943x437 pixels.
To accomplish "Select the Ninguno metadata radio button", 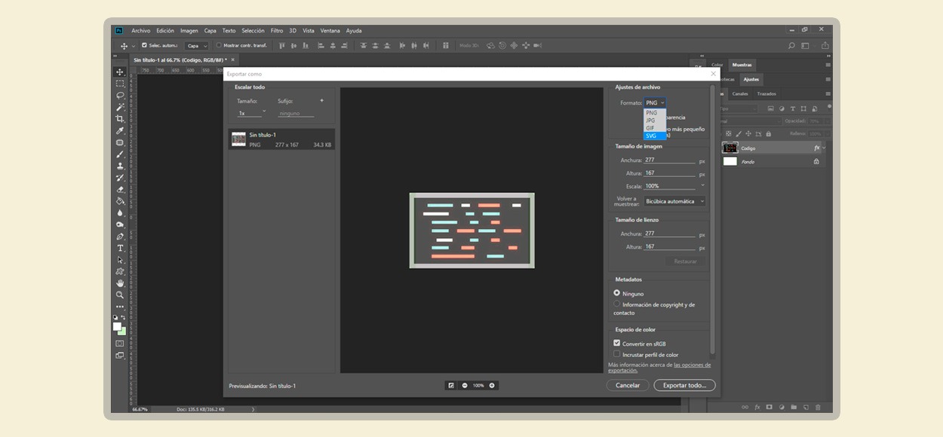I will click(x=616, y=293).
